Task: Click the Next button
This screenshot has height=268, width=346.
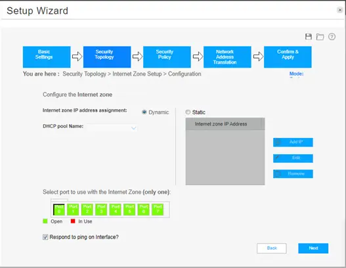Action: point(313,248)
